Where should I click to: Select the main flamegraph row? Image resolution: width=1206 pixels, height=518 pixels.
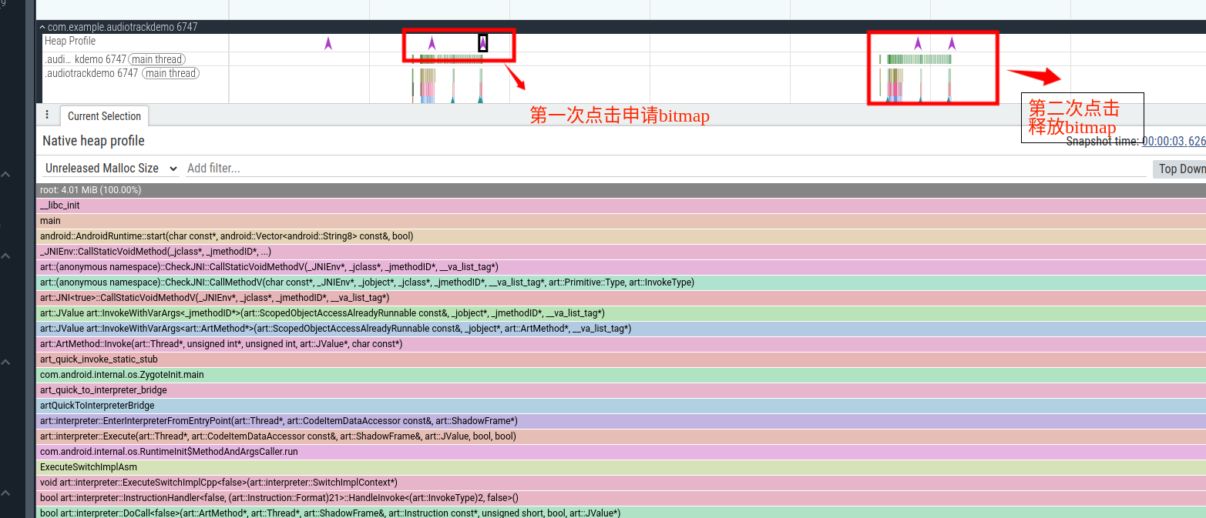point(621,221)
